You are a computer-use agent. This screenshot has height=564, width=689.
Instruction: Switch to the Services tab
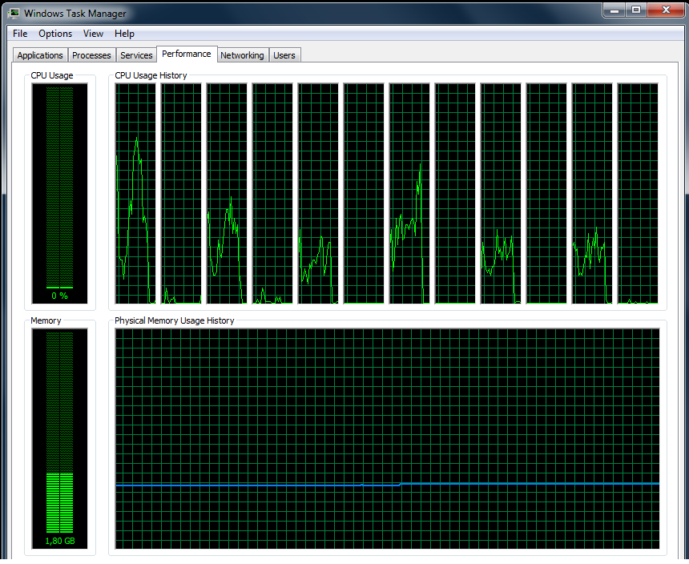click(136, 55)
